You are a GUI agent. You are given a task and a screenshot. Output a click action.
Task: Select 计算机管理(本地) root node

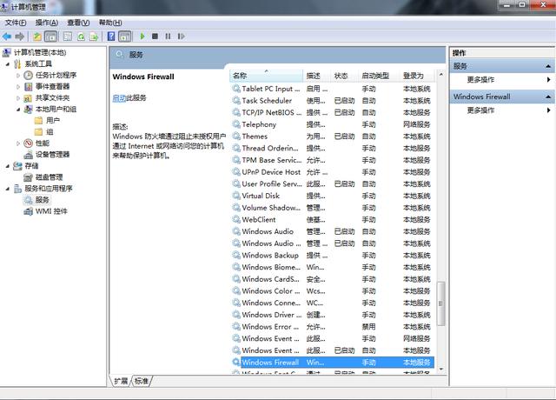click(40, 52)
